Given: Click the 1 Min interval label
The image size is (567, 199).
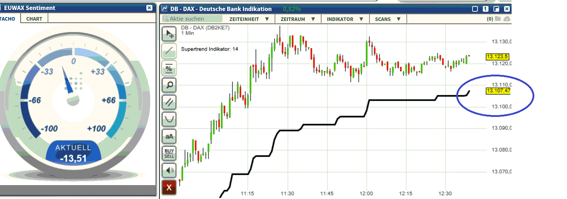Looking at the screenshot, I should click(x=187, y=33).
